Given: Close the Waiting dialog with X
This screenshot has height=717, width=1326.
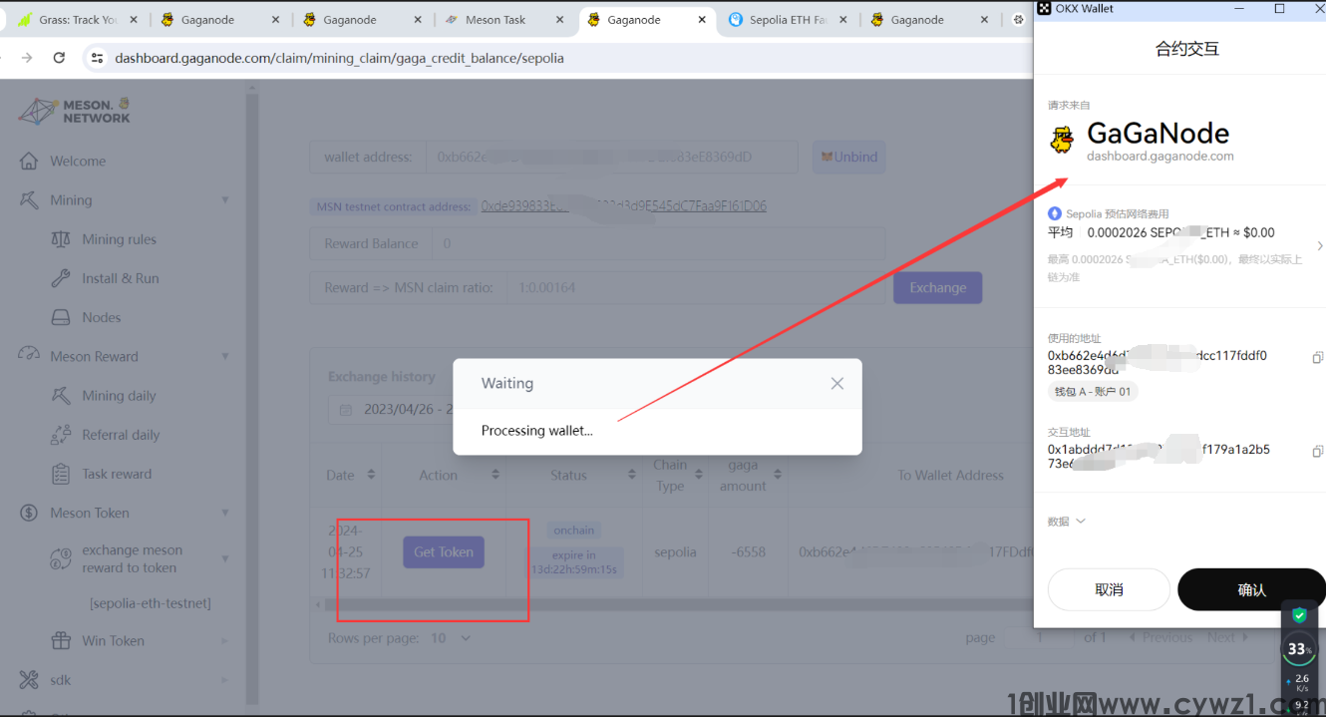Looking at the screenshot, I should (x=836, y=383).
